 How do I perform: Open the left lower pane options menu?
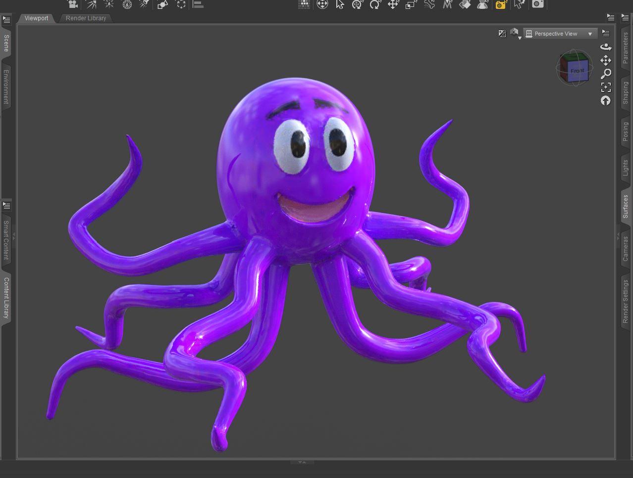(6, 205)
